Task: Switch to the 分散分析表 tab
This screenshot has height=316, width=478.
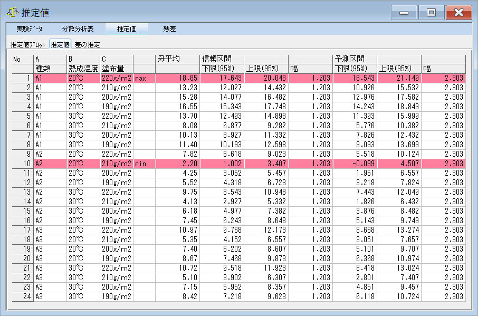Action: tap(78, 29)
